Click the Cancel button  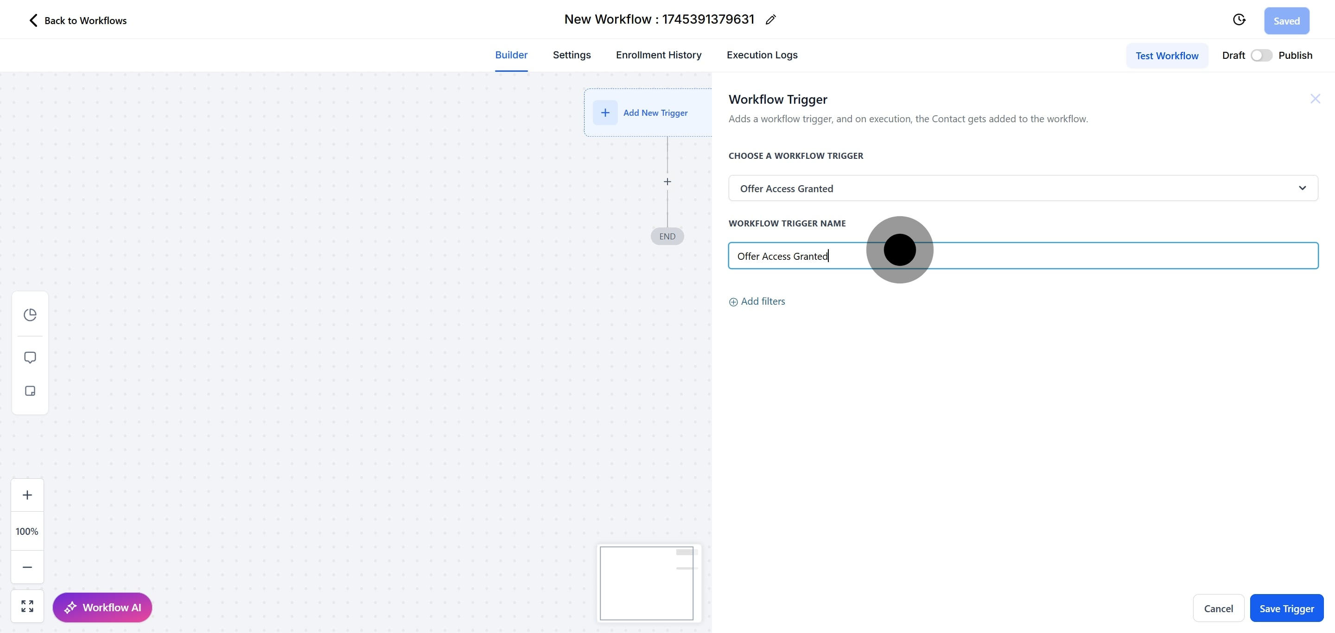(1218, 608)
